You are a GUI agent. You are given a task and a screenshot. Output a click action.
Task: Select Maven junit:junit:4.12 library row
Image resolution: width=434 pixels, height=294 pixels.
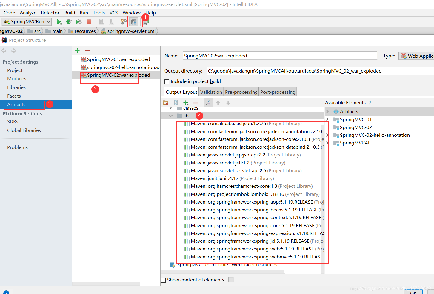229,178
